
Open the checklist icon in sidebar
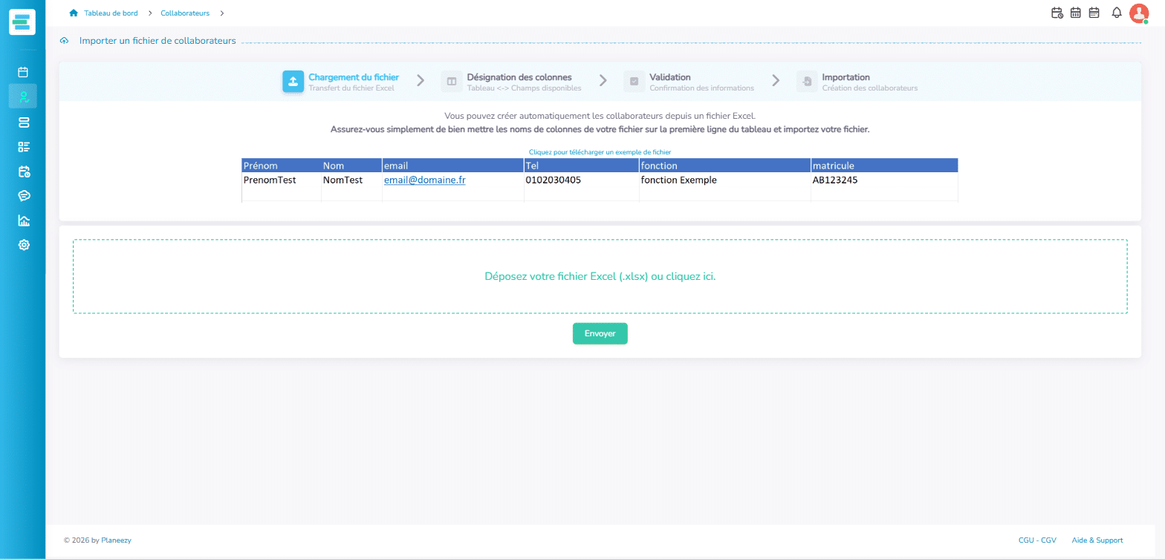23,146
